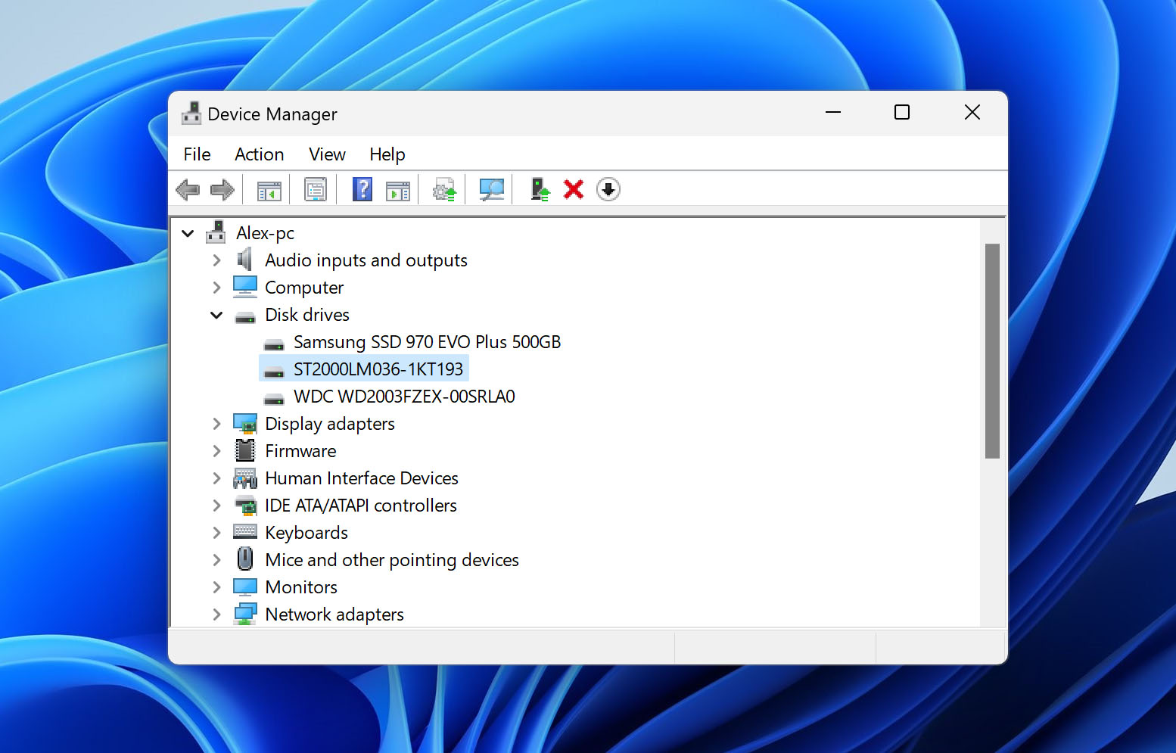Select the Monitors label
The width and height of the screenshot is (1176, 753).
click(301, 587)
